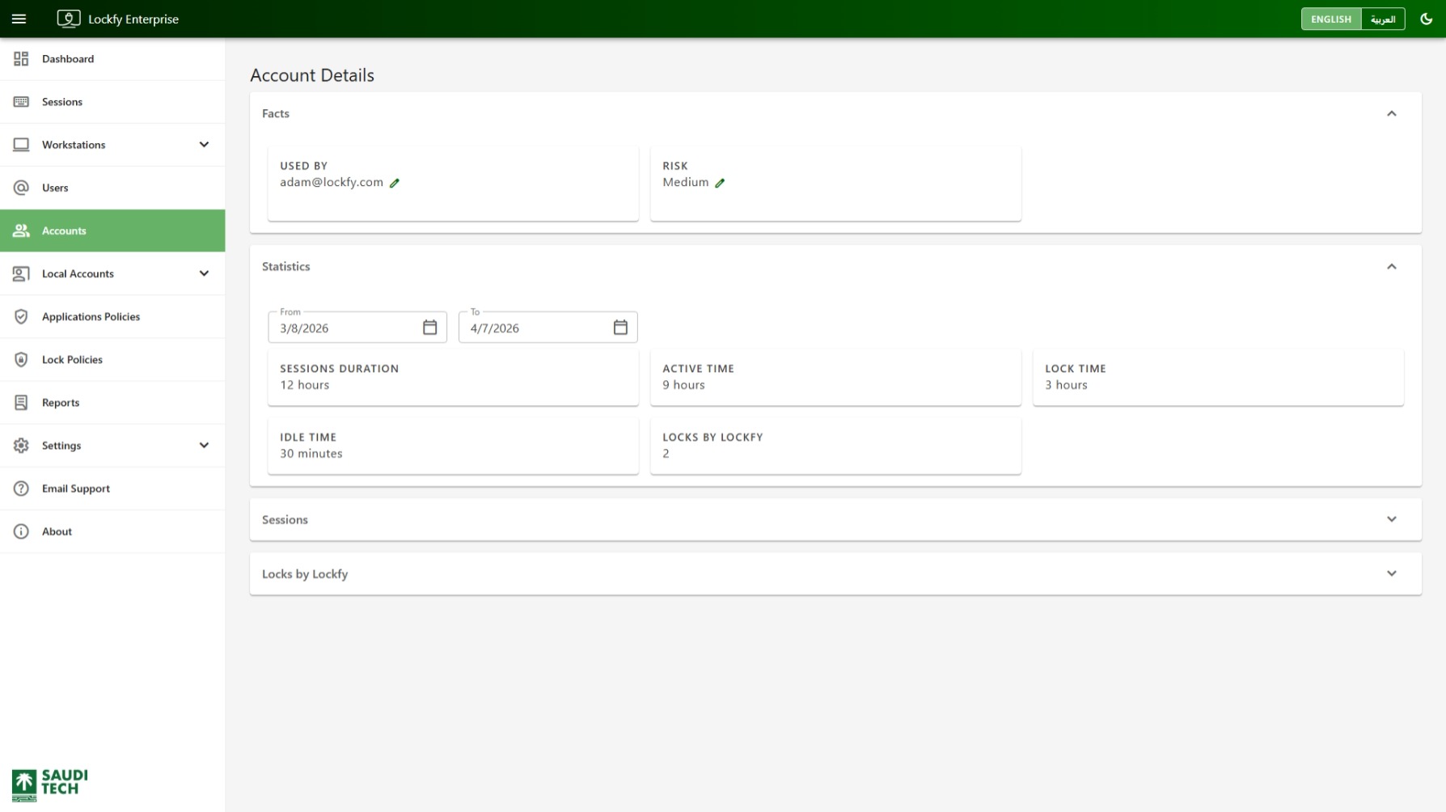
Task: Click the Email Support question icon
Action: point(21,488)
